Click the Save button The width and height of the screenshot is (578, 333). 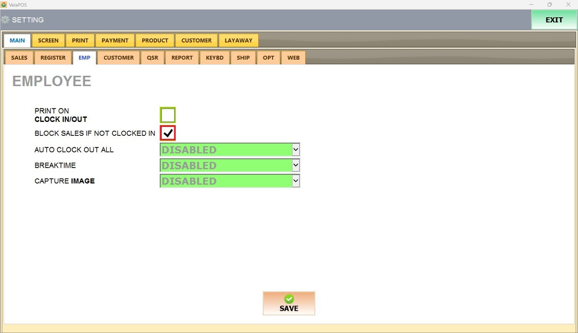click(289, 303)
